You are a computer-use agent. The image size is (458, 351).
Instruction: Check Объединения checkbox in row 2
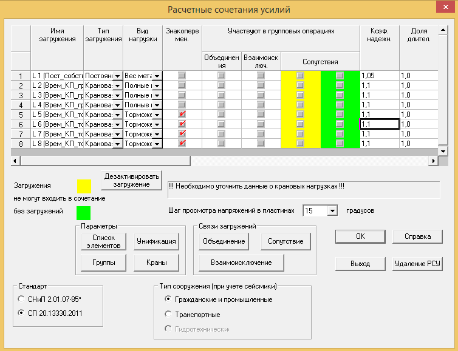coord(221,85)
